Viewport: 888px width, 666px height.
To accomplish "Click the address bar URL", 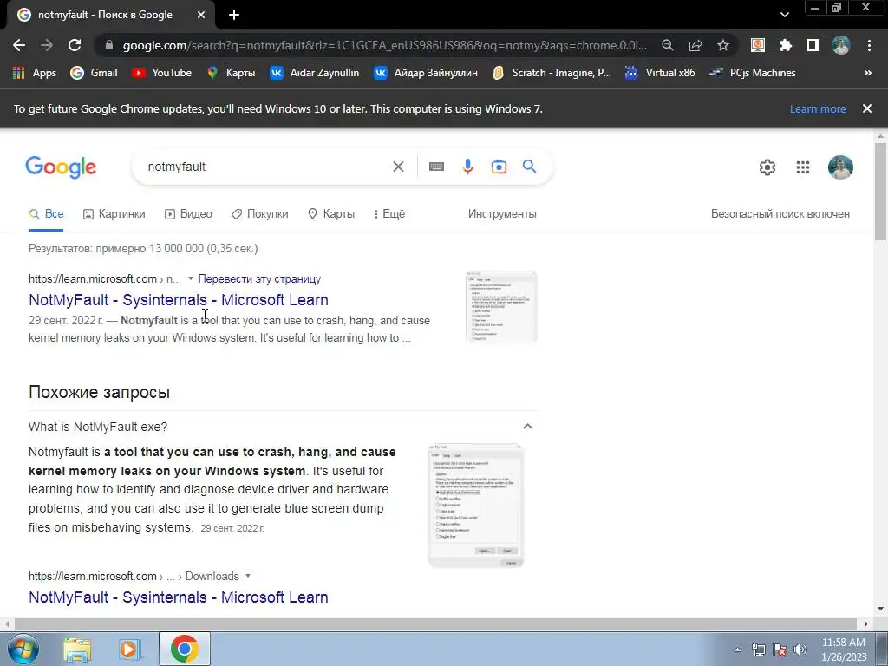I will pyautogui.click(x=384, y=45).
